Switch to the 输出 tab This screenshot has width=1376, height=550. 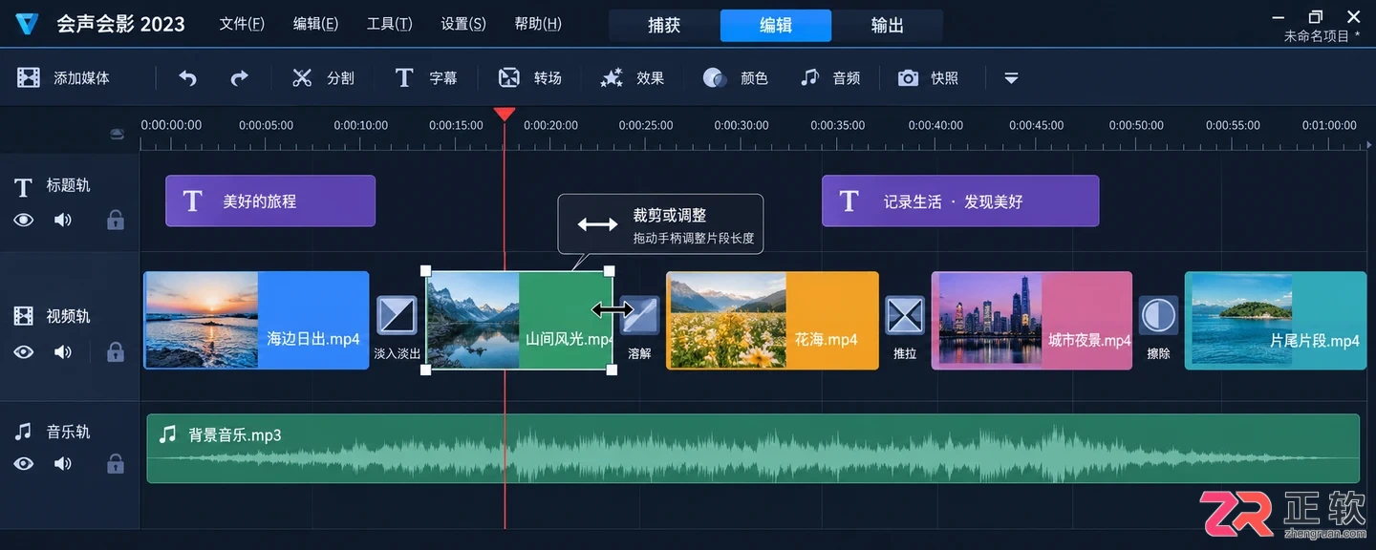coord(888,26)
